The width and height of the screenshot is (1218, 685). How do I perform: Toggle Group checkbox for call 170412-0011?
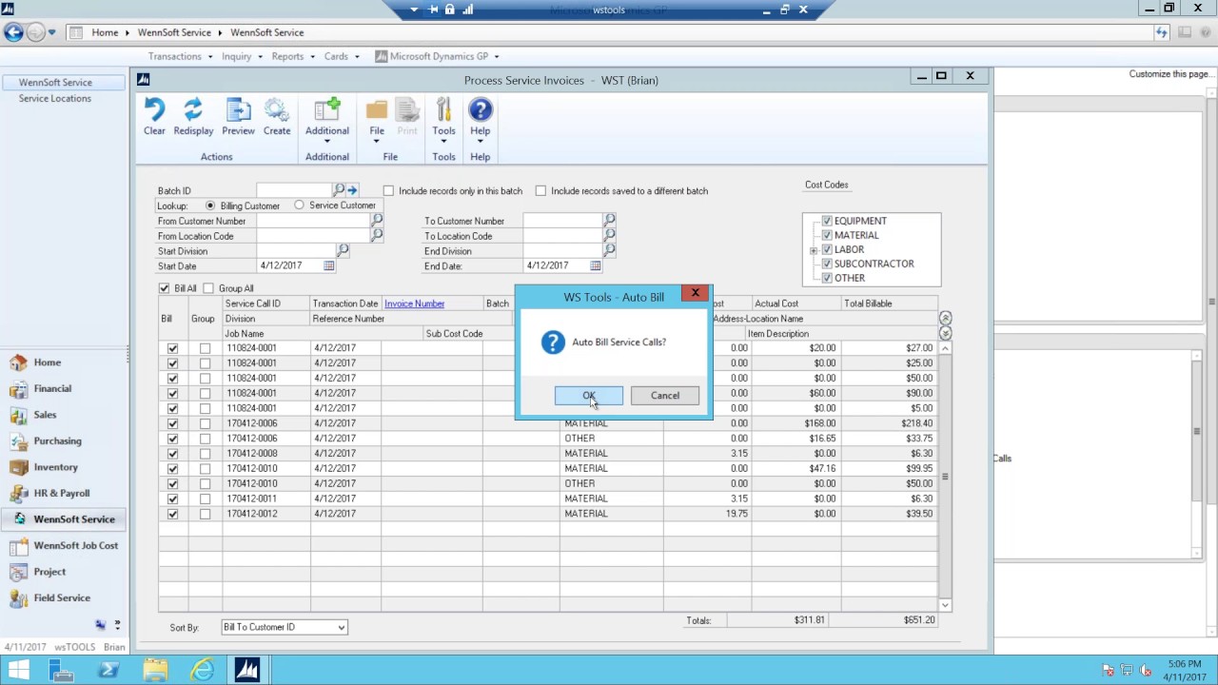pyautogui.click(x=205, y=499)
